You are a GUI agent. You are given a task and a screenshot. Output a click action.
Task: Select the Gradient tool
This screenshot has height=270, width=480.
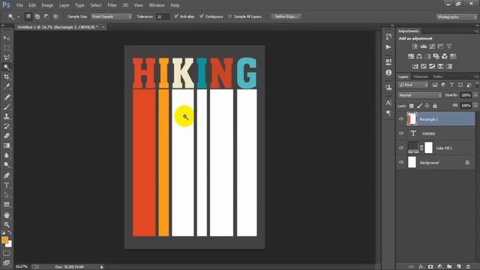(x=7, y=145)
